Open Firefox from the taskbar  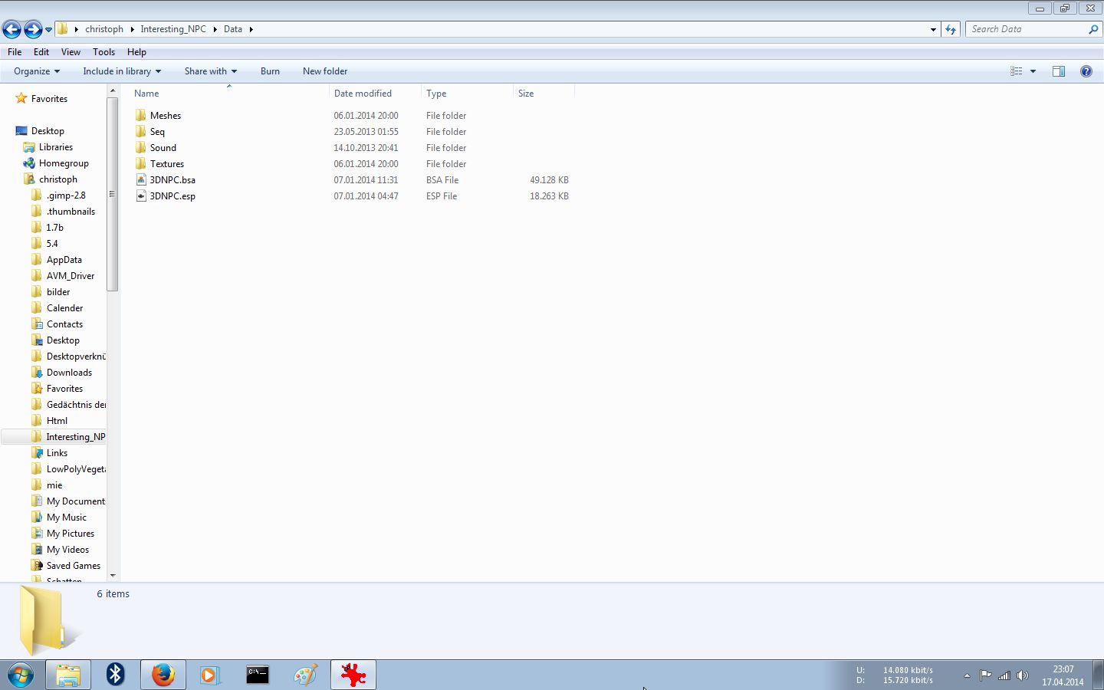tap(163, 675)
